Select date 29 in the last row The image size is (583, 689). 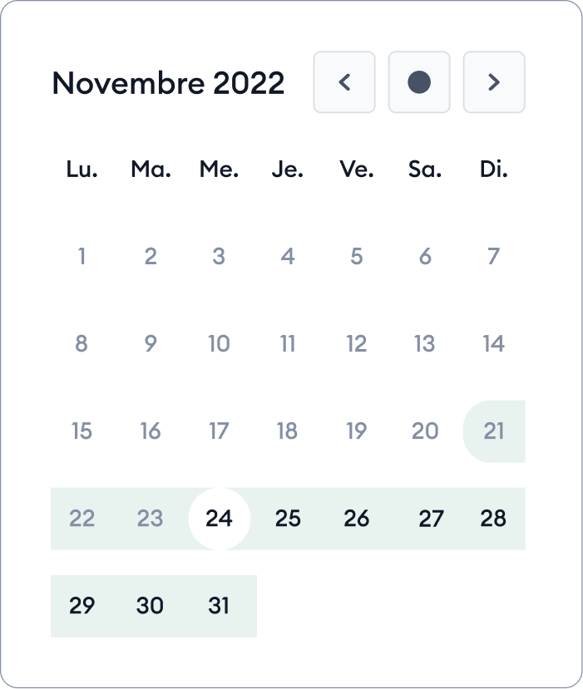coord(82,606)
